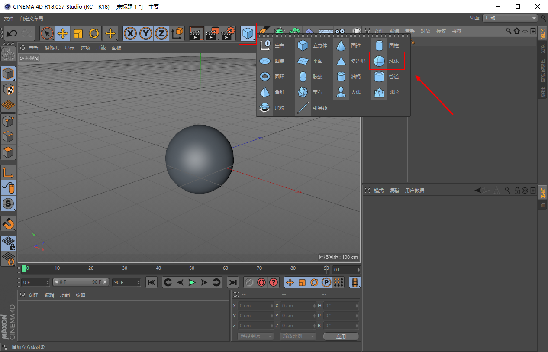This screenshot has height=352, width=548.
Task: Play animation forwards
Action: tap(192, 282)
